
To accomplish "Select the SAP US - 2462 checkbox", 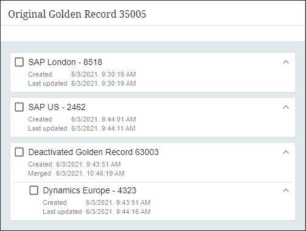I will [19, 107].
